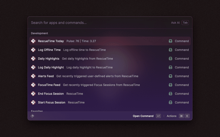Click RescueTime icon beside Log Offline Time

point(33,50)
